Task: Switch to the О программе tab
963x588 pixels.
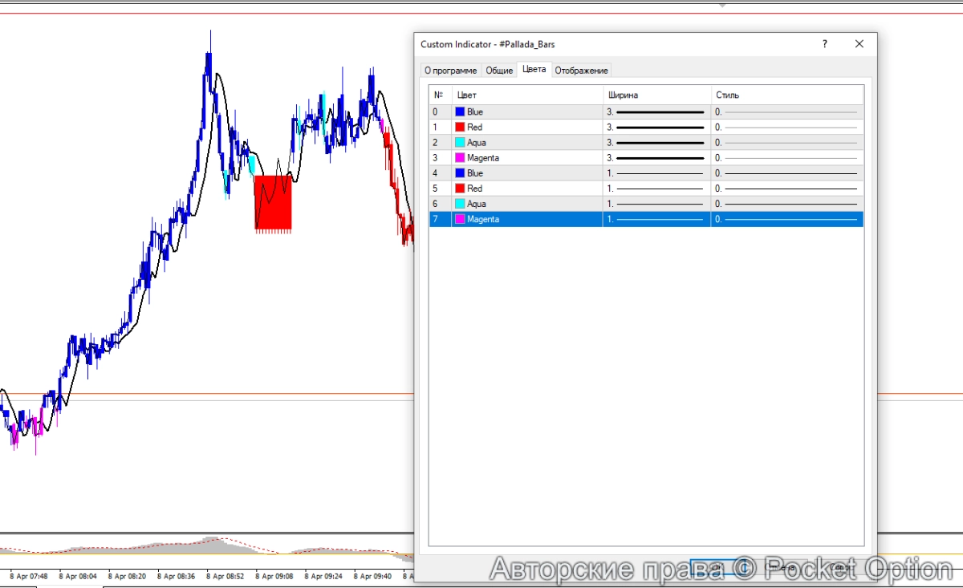Action: pyautogui.click(x=450, y=71)
